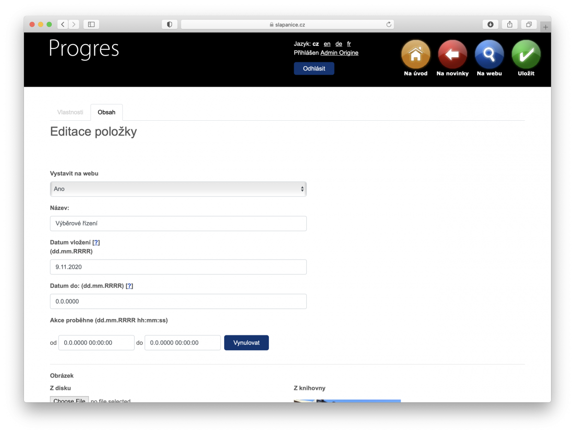This screenshot has height=434, width=575.
Task: Switch language to en
Action: click(x=327, y=44)
